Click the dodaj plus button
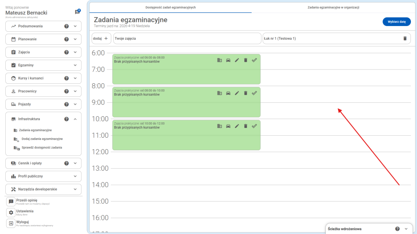417x234 pixels. pos(101,38)
